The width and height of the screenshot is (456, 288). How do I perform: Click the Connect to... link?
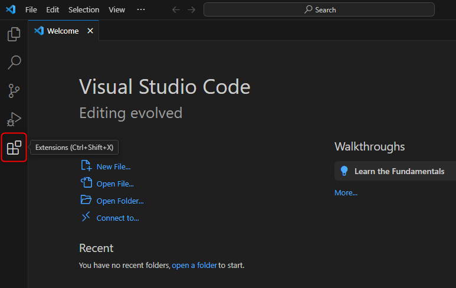pyautogui.click(x=117, y=218)
